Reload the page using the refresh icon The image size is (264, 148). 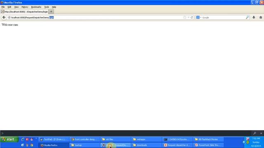pos(192,17)
